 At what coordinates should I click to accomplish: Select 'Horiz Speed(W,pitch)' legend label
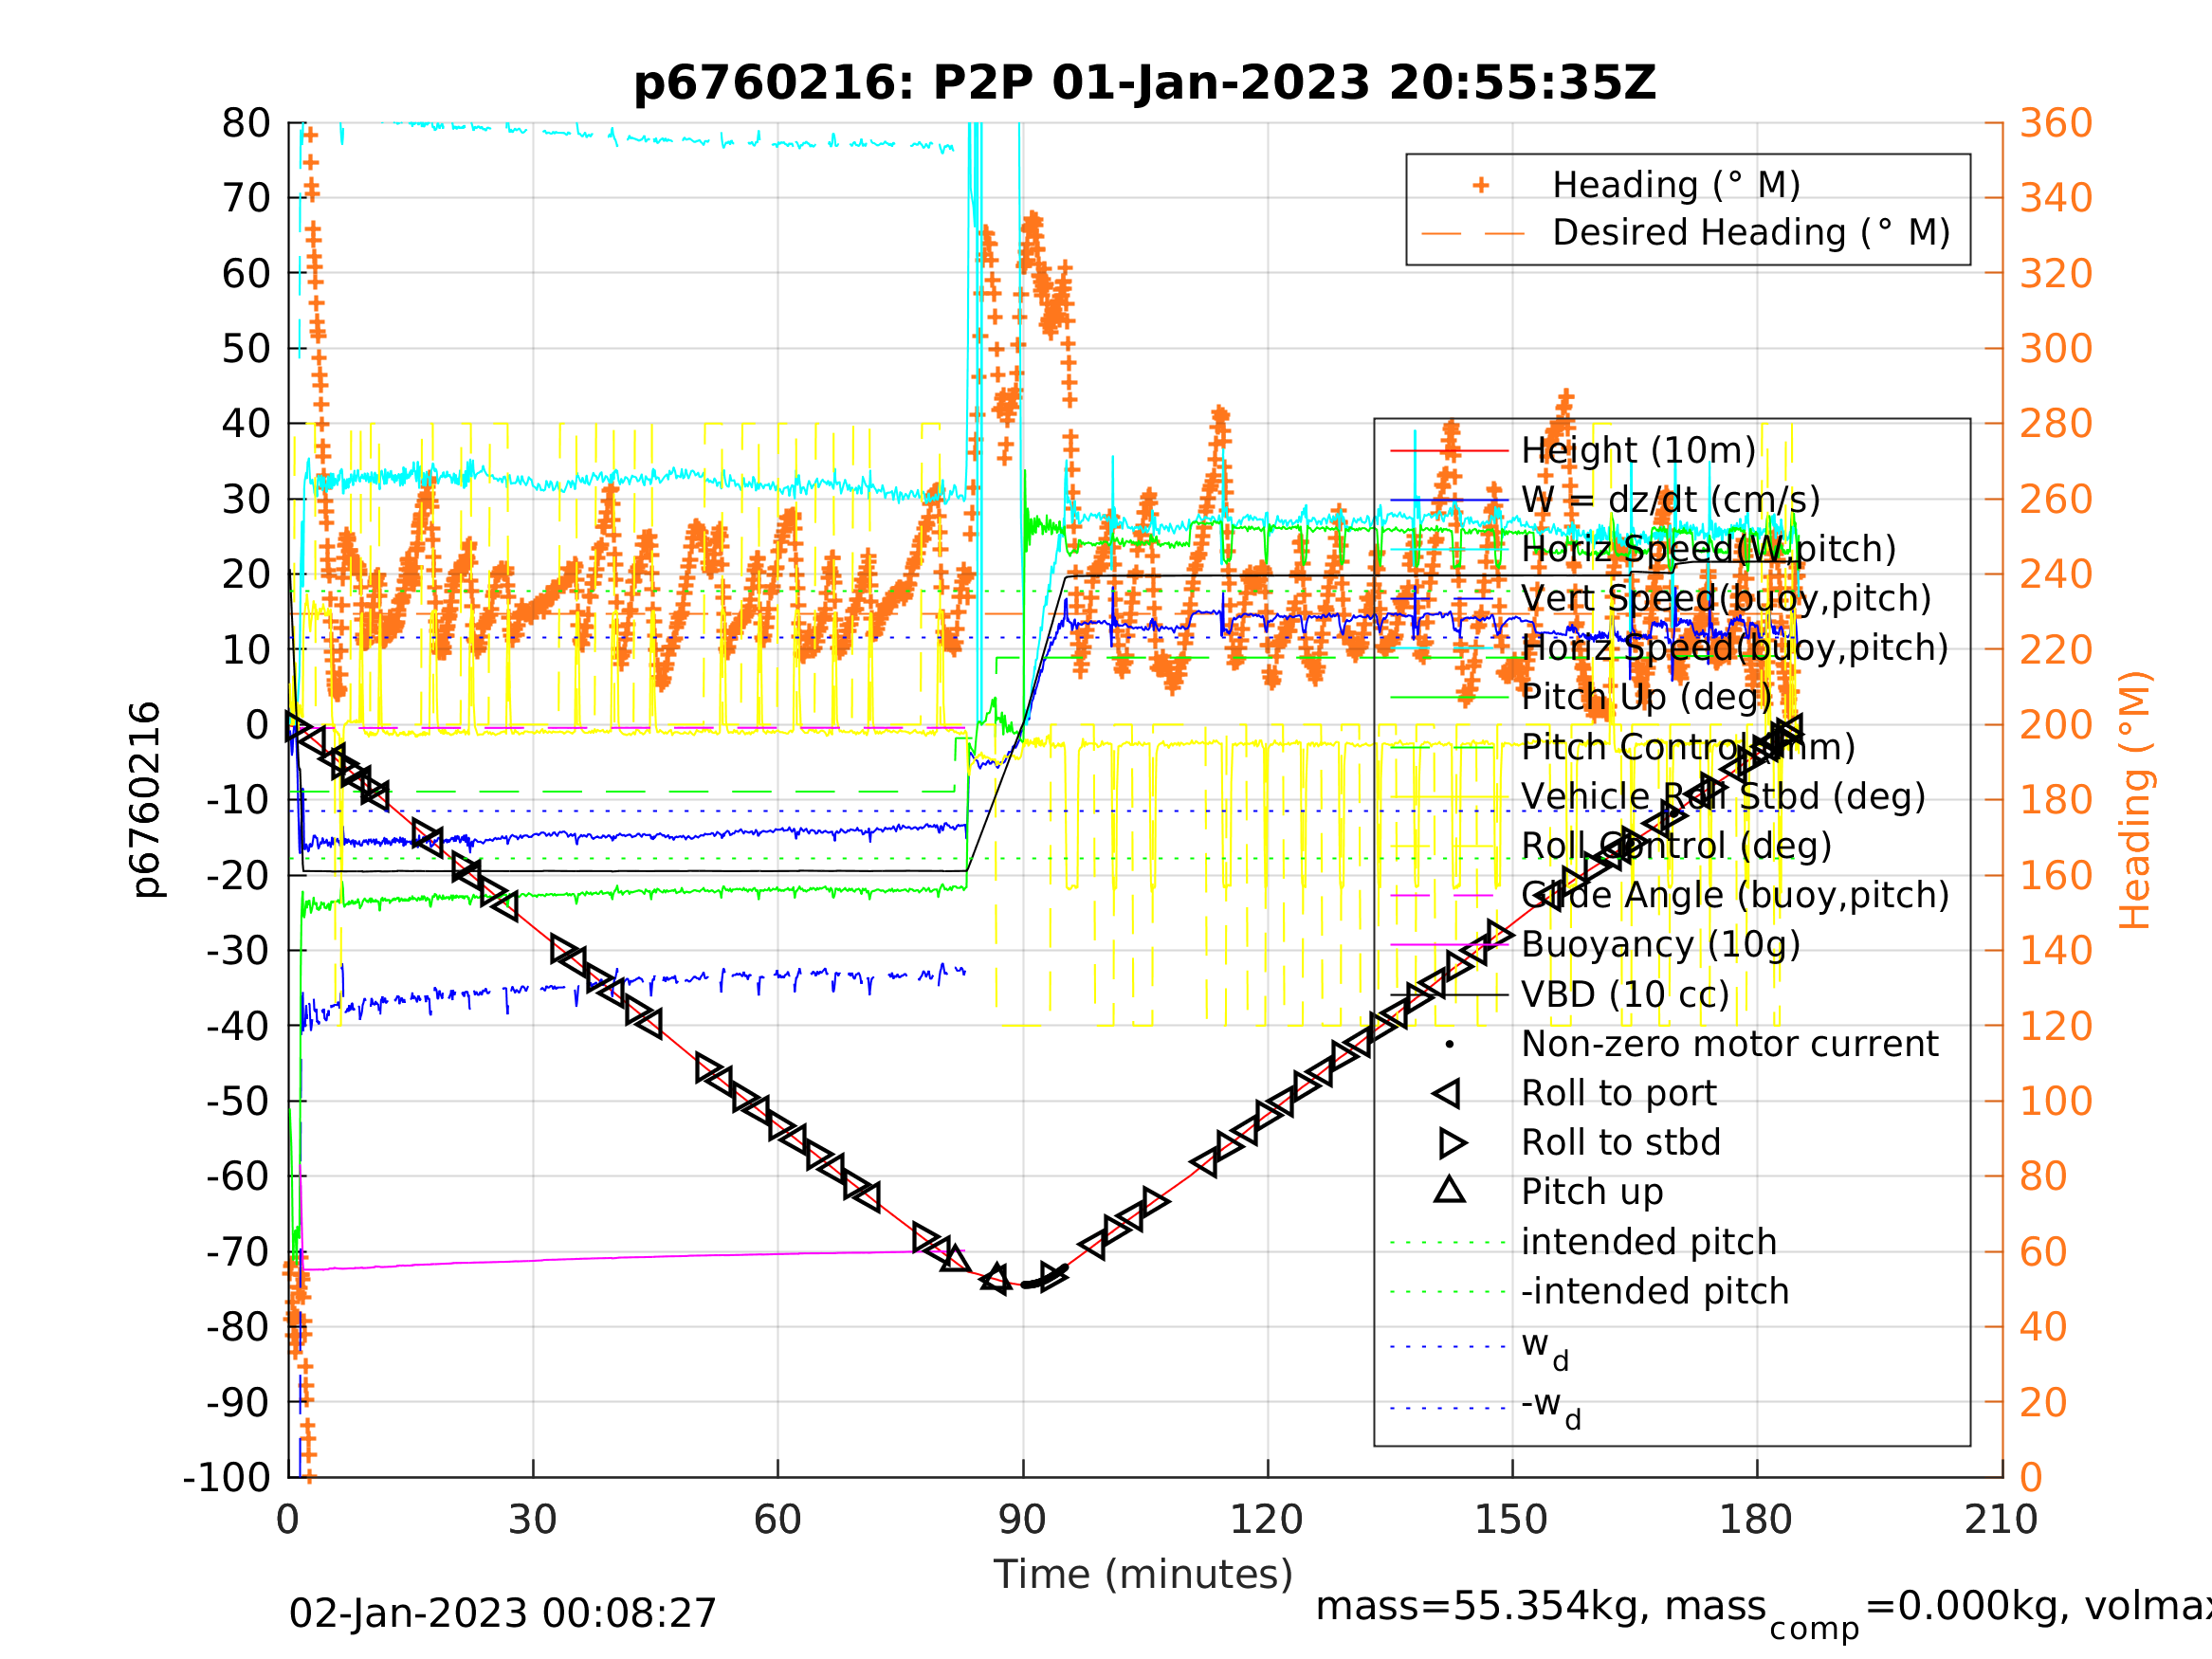tap(1708, 549)
